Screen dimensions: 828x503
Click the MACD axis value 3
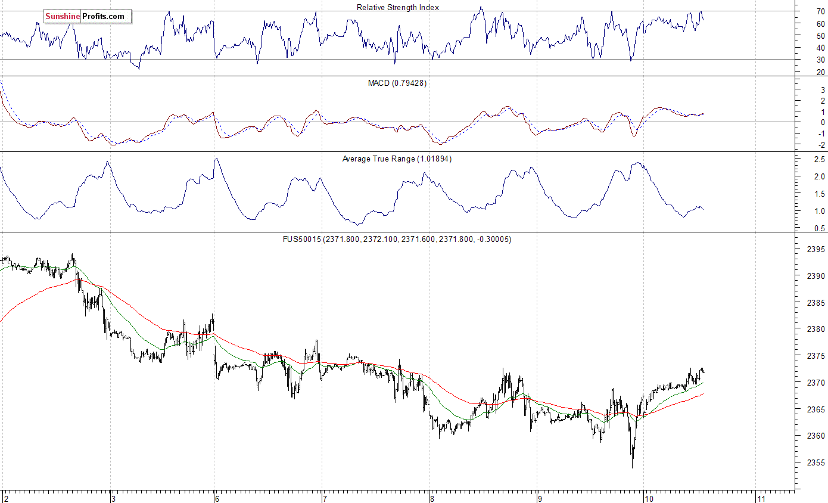[823, 89]
